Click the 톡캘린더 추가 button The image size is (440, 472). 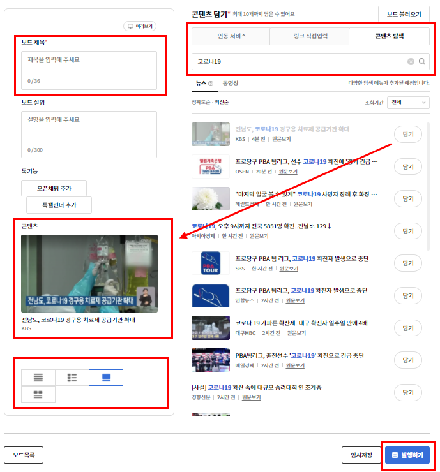point(59,205)
